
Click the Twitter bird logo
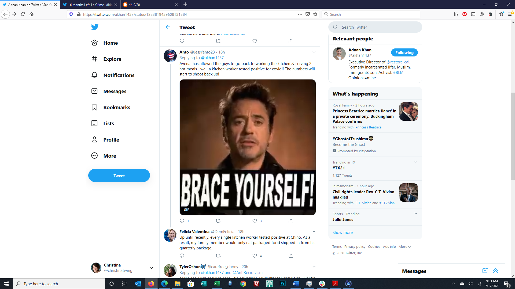tap(95, 27)
